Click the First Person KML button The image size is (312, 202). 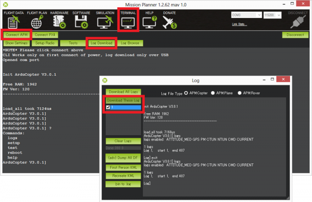point(123,167)
